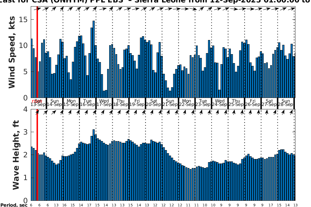311x207 pixels.
Task: Select the tallest wind speed bar near 15 kts
Action: tap(94, 59)
